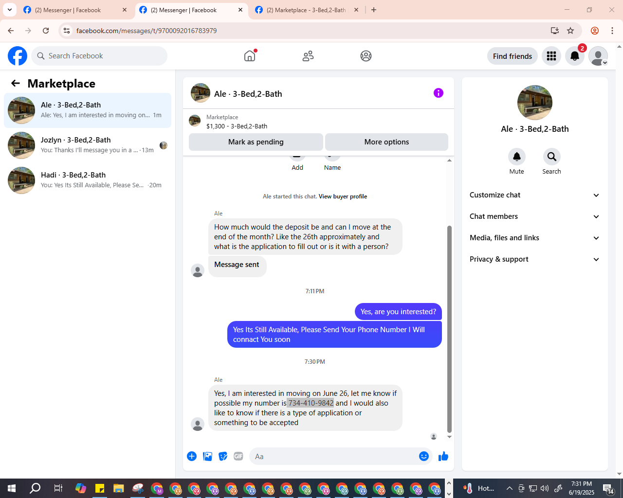Open the emoji picker in message box
The height and width of the screenshot is (498, 623).
point(424,456)
